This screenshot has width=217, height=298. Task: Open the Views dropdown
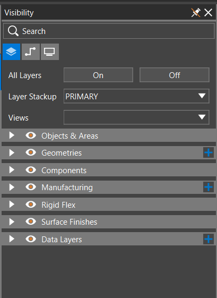click(x=136, y=117)
